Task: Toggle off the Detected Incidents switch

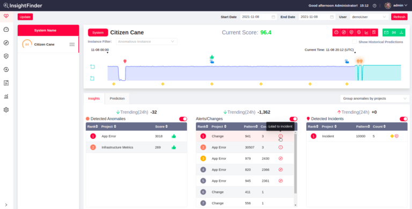Action: click(403, 119)
